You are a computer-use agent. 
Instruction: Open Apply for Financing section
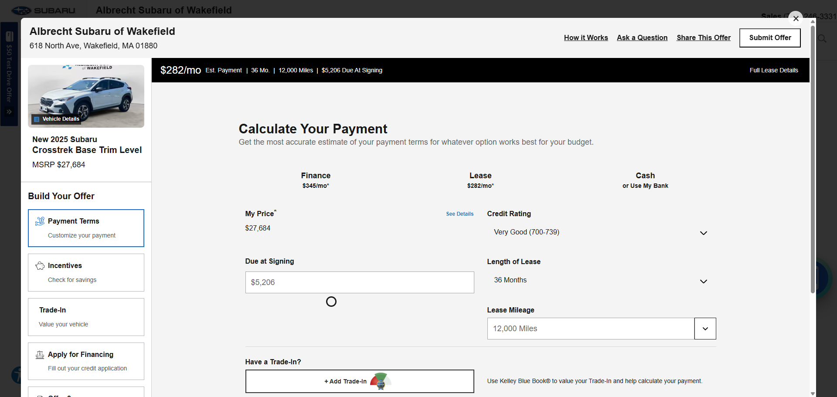(86, 361)
